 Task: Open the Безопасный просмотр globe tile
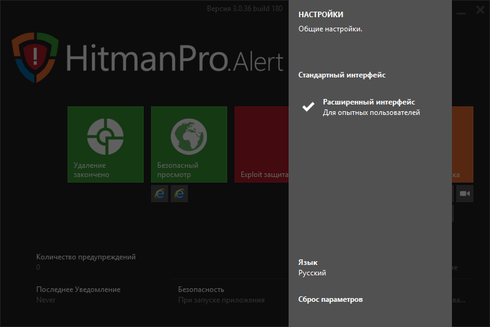click(189, 144)
